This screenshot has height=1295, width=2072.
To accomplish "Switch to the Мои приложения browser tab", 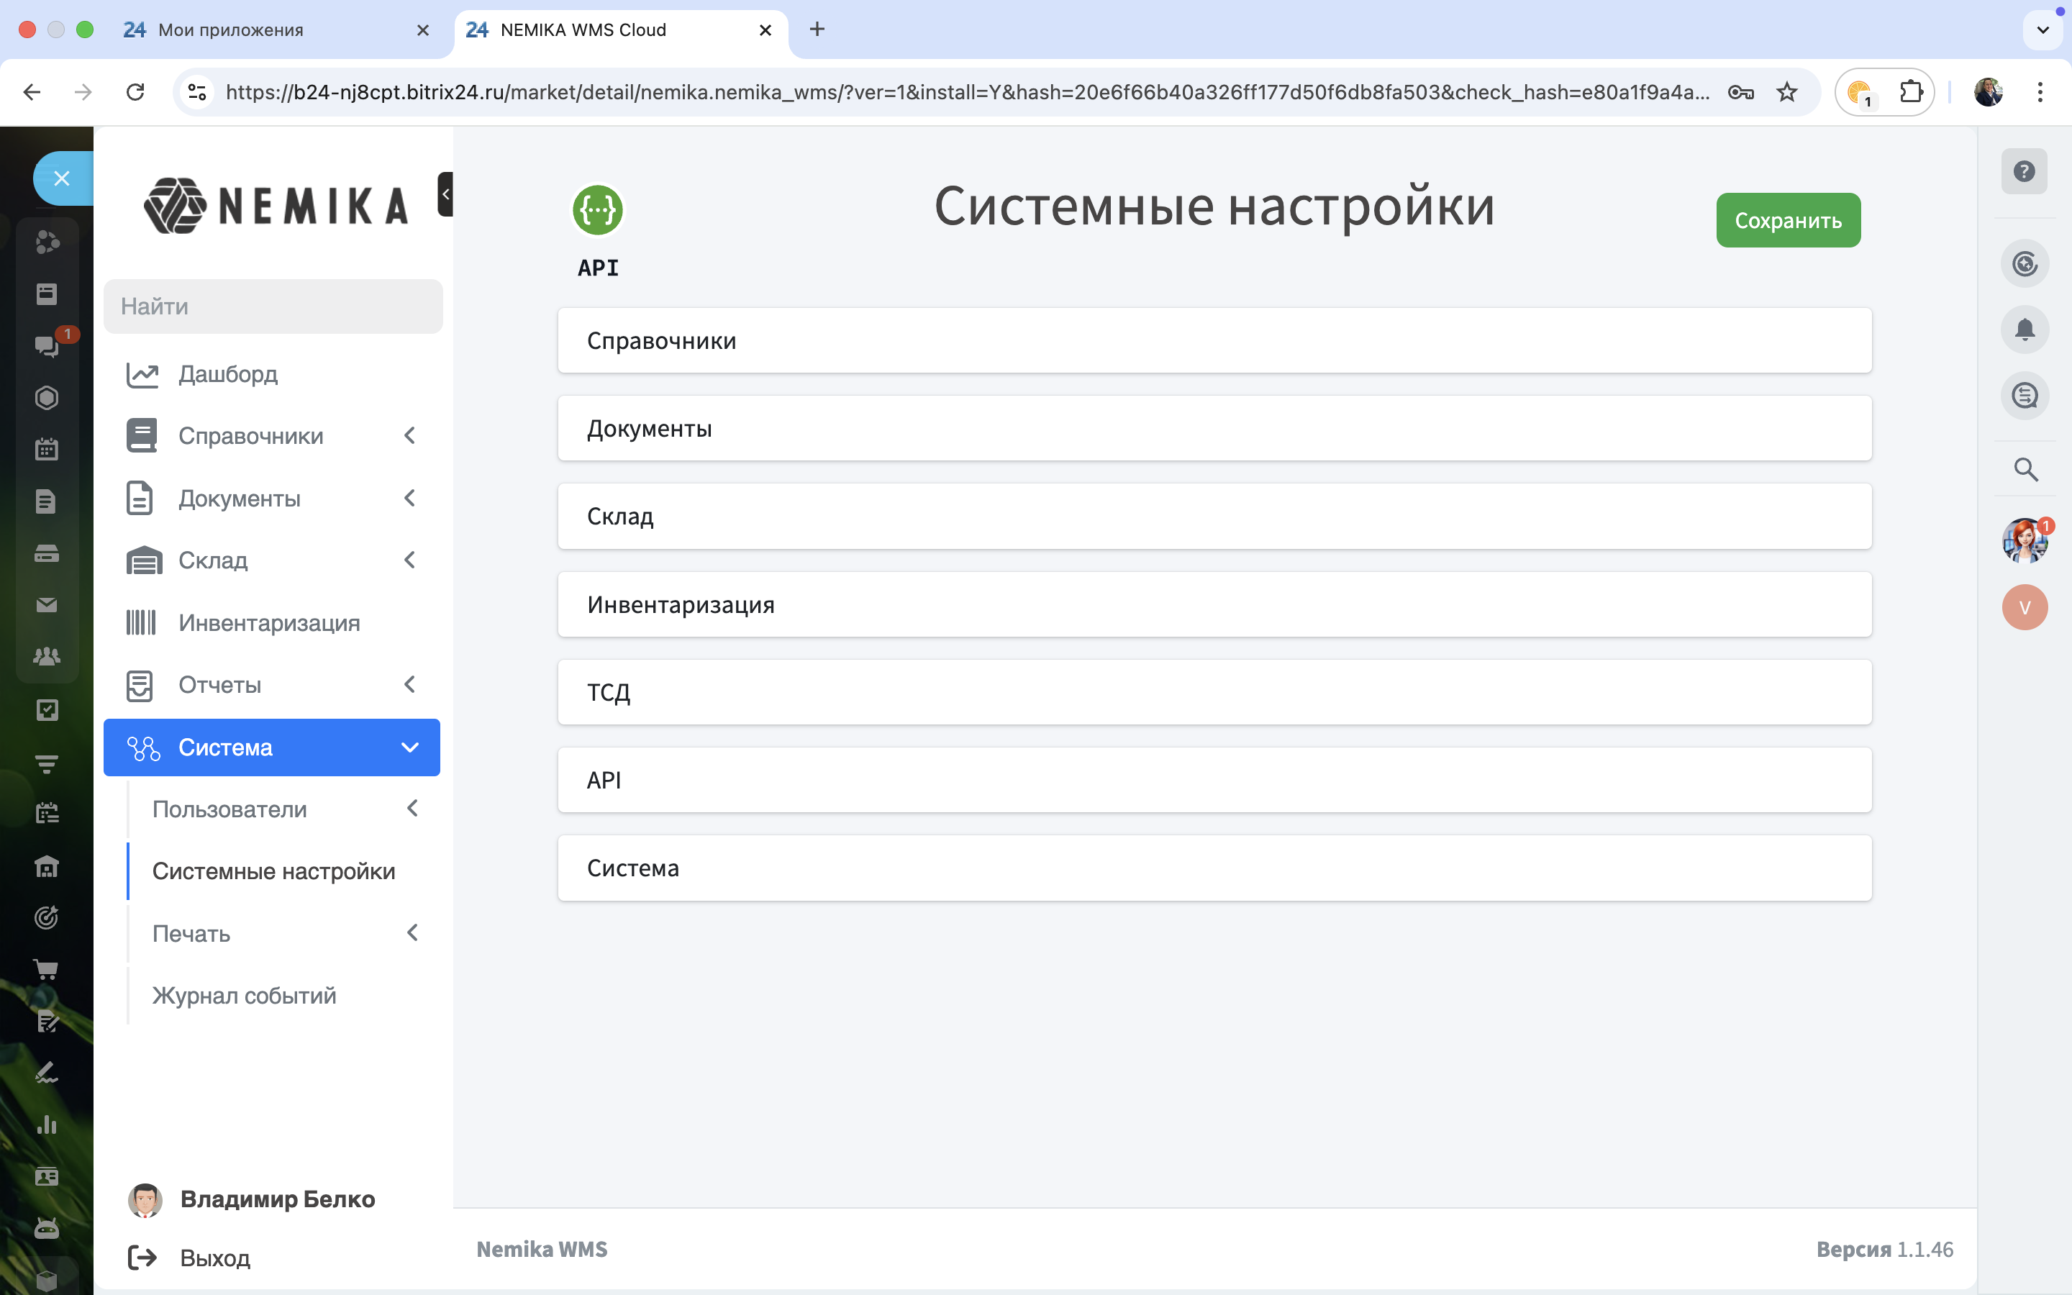I will [231, 30].
